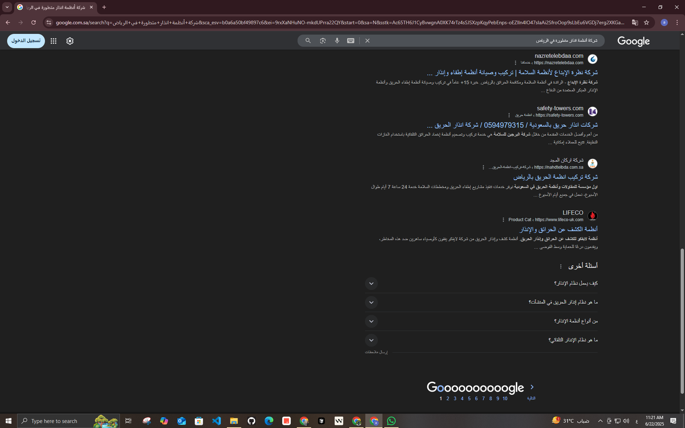The image size is (685, 428).
Task: View site information for google.com.sa
Action: coord(49,23)
